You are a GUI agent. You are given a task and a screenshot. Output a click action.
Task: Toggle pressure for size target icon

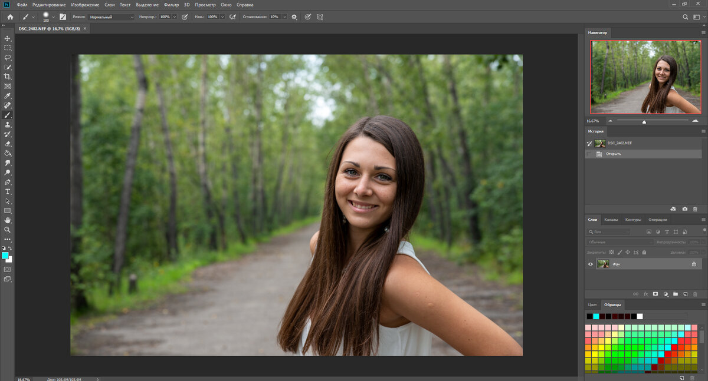click(308, 17)
